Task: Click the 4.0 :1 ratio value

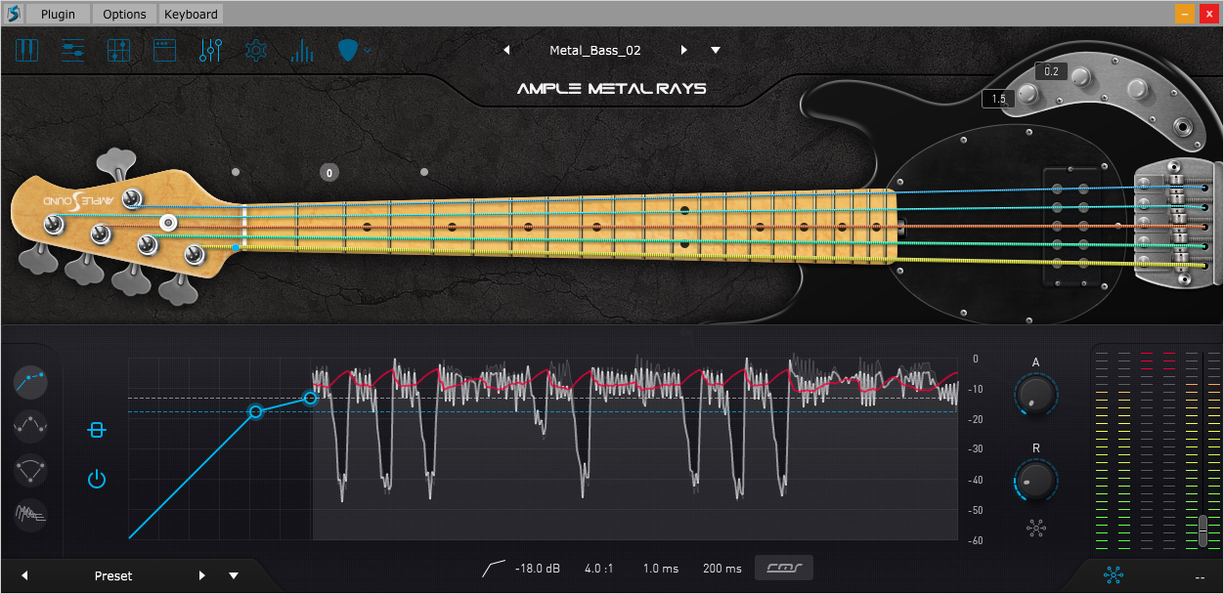Action: point(599,568)
